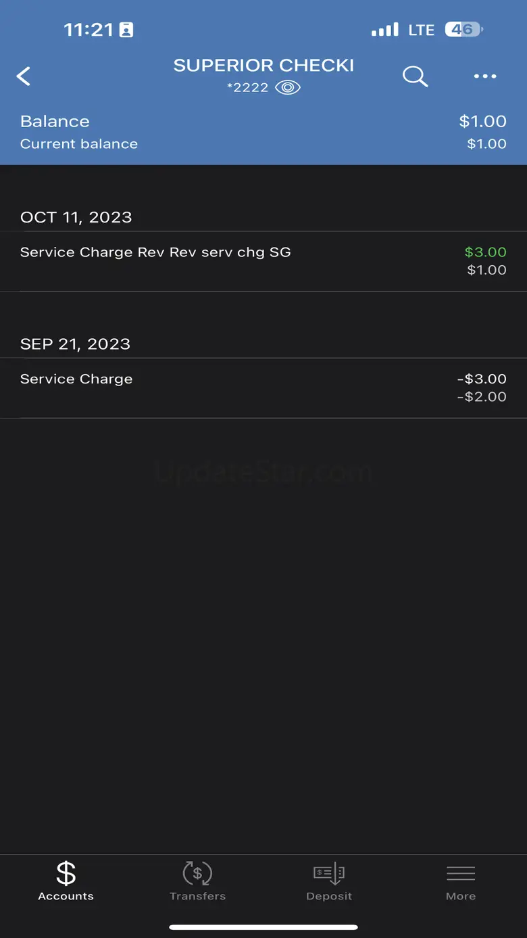
Task: Tap the SUPERIOR CHECKI account title
Action: (263, 66)
